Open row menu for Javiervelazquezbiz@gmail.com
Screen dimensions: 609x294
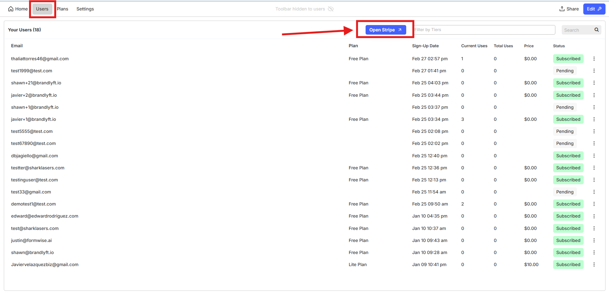(594, 265)
